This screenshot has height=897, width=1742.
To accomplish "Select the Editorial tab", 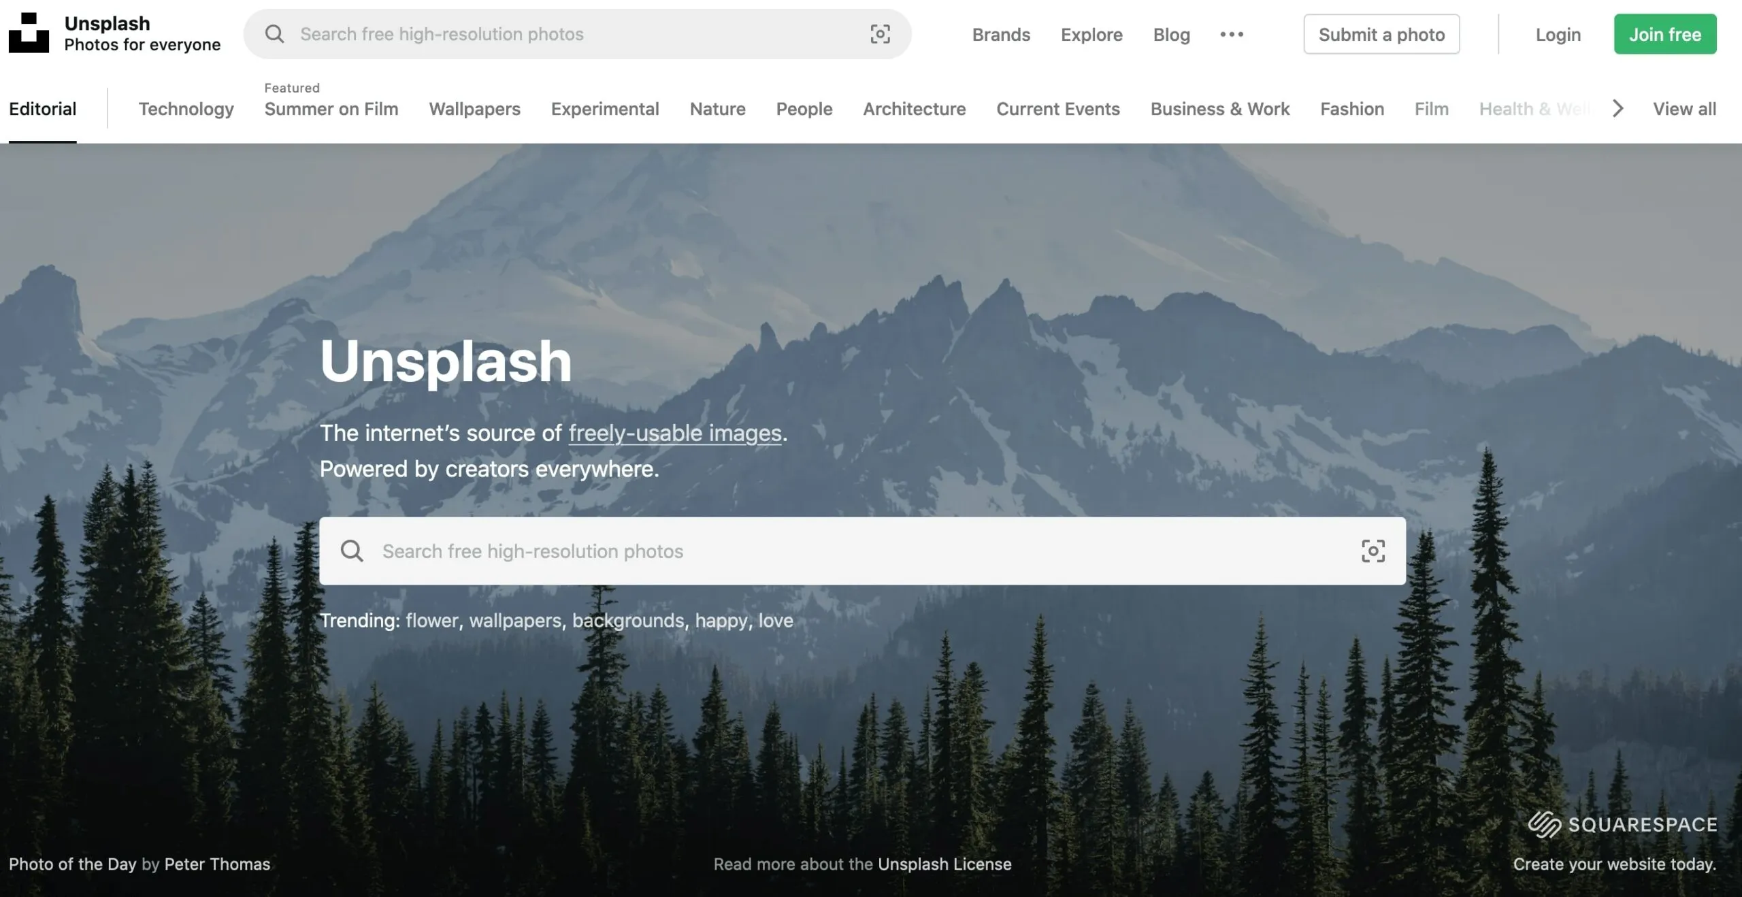I will point(42,109).
